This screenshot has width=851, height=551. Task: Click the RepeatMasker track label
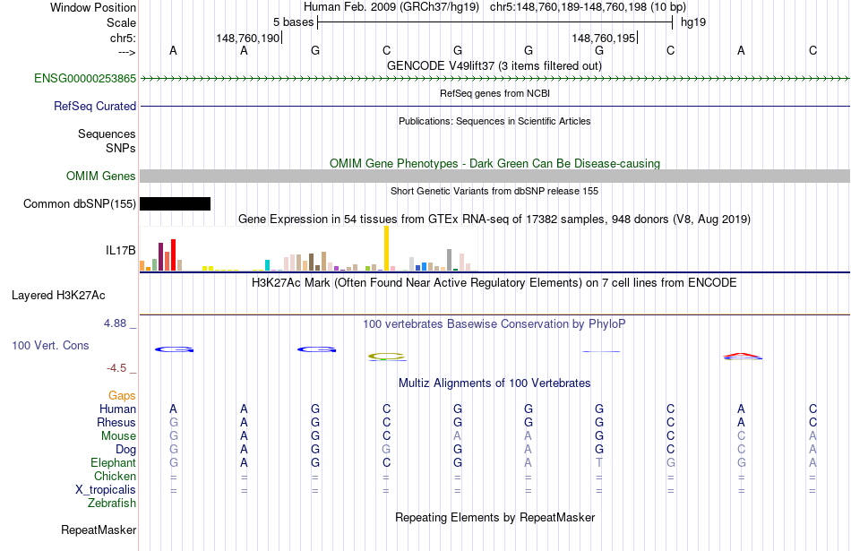coord(99,529)
